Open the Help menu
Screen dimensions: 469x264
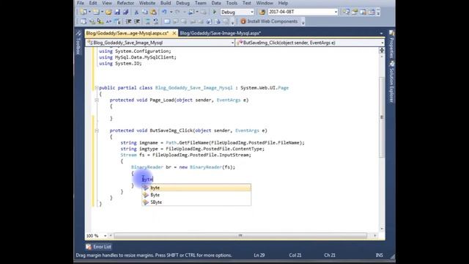pyautogui.click(x=283, y=3)
